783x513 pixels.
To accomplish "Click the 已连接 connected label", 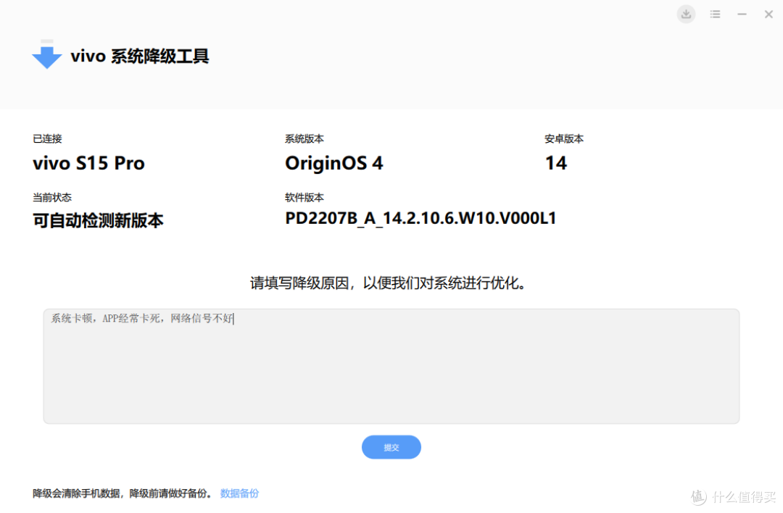I will pos(47,138).
